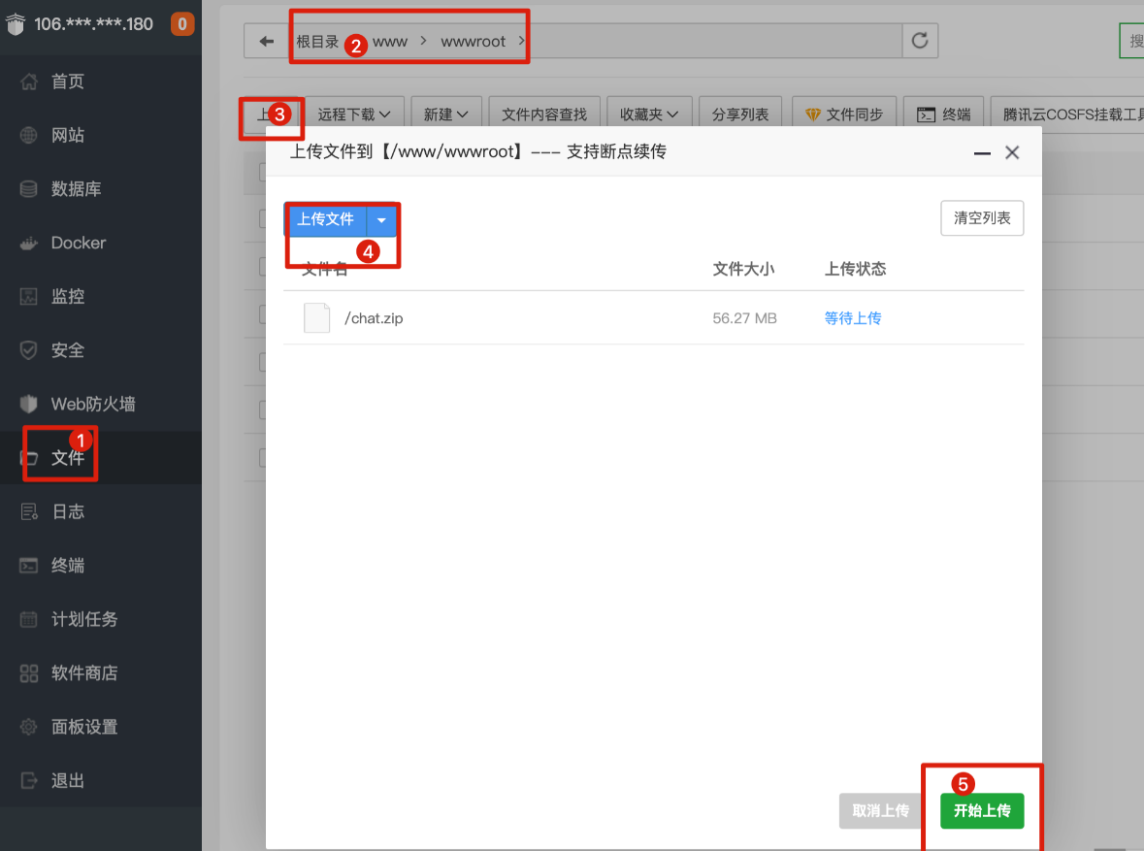Screen dimensions: 1144x851
Task: Open 计划任务 in the sidebar
Action: [x=83, y=619]
